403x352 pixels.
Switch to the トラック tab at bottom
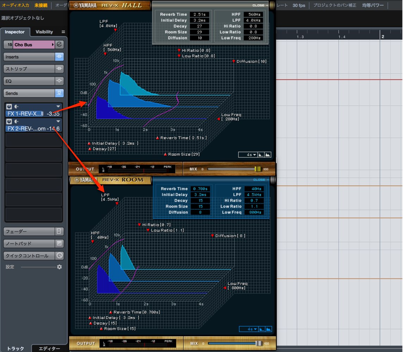tap(15, 348)
